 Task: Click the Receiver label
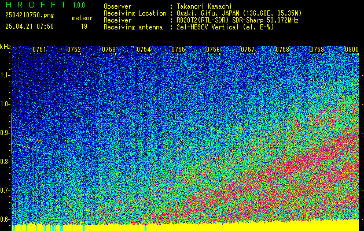pos(117,20)
